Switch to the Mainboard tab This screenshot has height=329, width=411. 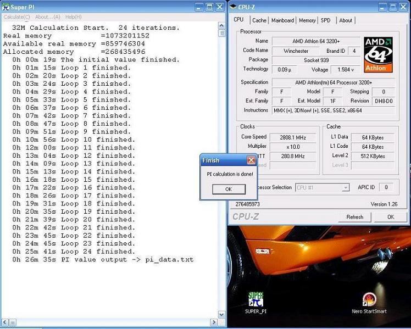[x=282, y=20]
